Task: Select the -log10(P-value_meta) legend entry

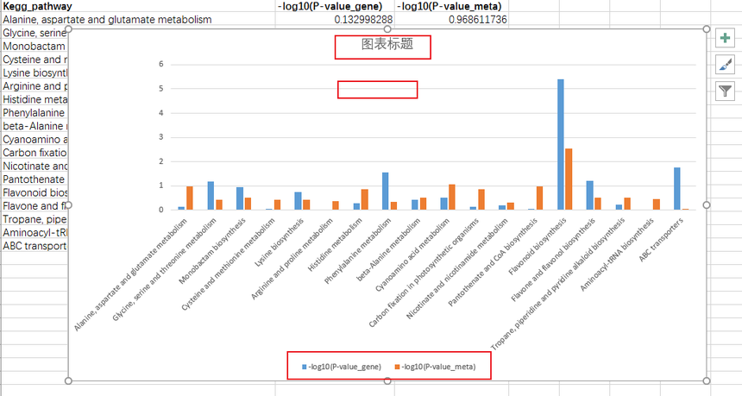Action: pyautogui.click(x=436, y=367)
